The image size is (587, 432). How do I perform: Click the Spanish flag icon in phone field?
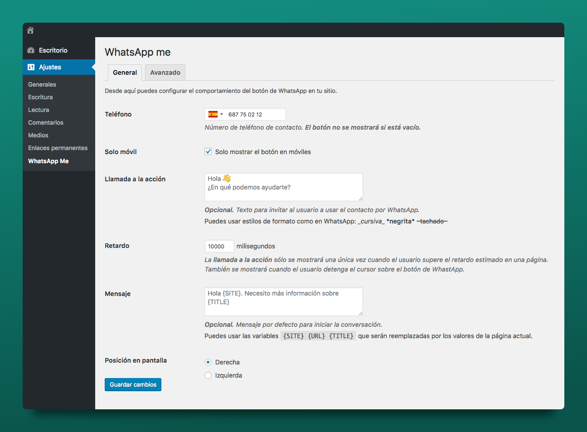pos(213,114)
